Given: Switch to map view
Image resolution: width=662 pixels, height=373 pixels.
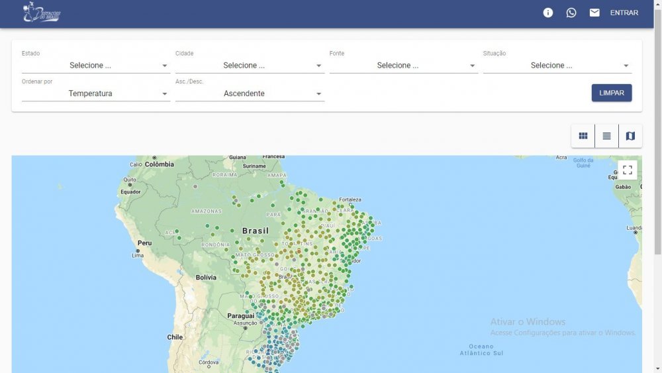Looking at the screenshot, I should [x=630, y=136].
